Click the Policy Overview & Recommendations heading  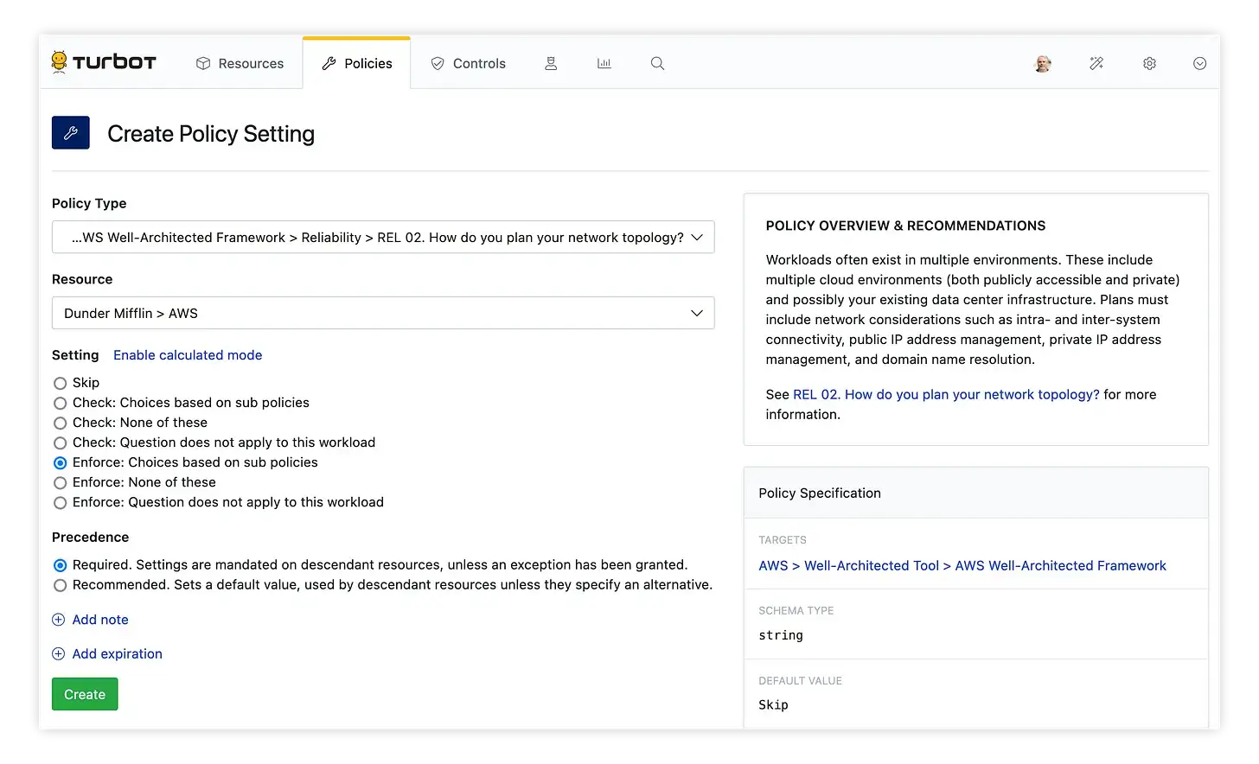pos(905,226)
